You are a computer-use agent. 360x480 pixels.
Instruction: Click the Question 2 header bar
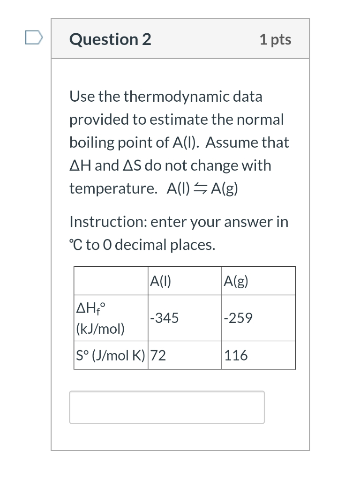pyautogui.click(x=180, y=39)
